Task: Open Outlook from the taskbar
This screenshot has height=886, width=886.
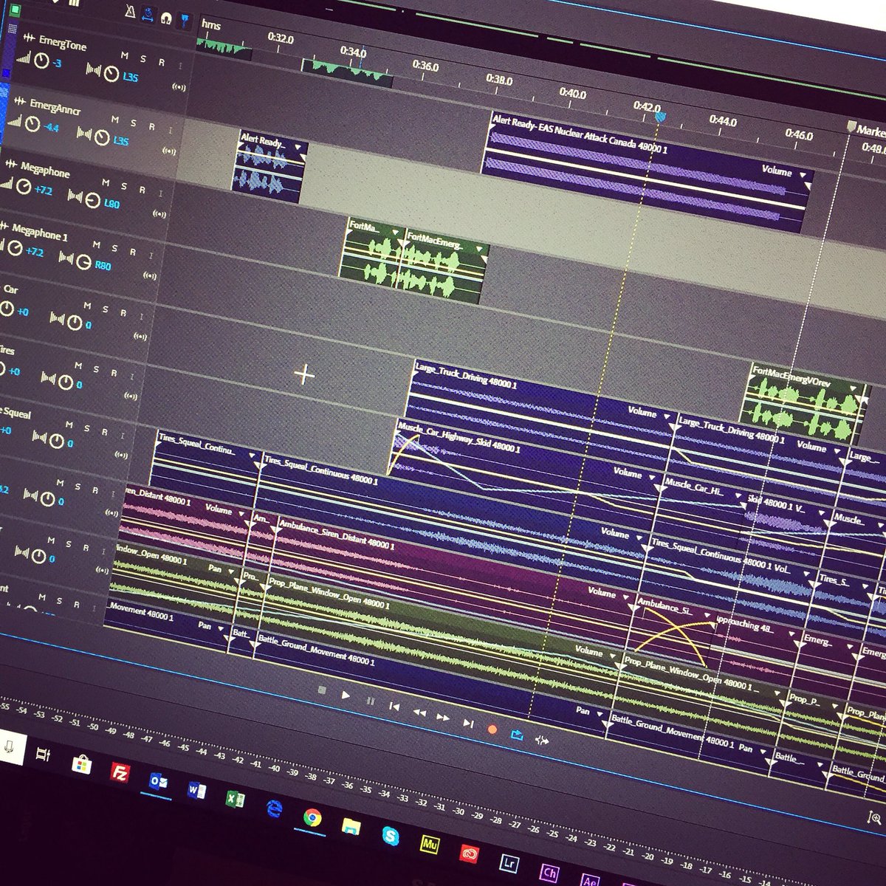Action: [x=158, y=782]
